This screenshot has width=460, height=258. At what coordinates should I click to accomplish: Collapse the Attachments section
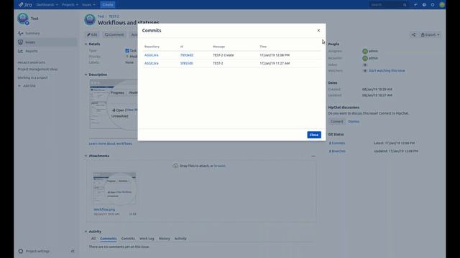86,156
